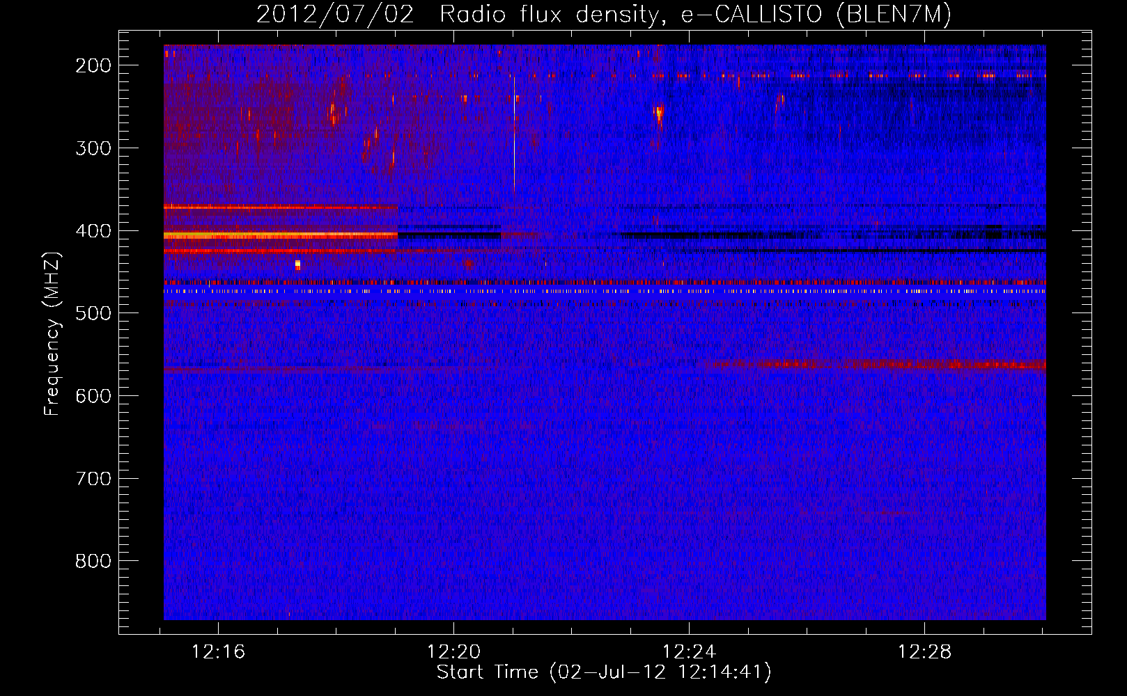The height and width of the screenshot is (696, 1127).
Task: Click the small yellow spot near 440 MHz at 12:17
Action: (x=297, y=264)
